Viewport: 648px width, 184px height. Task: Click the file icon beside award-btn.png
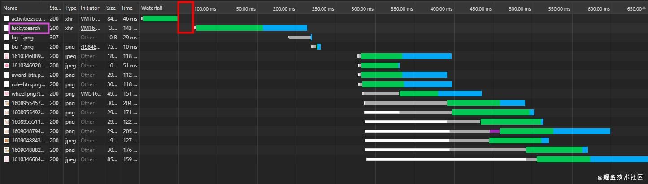pyautogui.click(x=7, y=75)
